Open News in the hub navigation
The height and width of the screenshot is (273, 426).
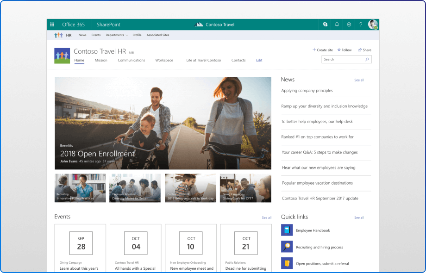(x=82, y=35)
